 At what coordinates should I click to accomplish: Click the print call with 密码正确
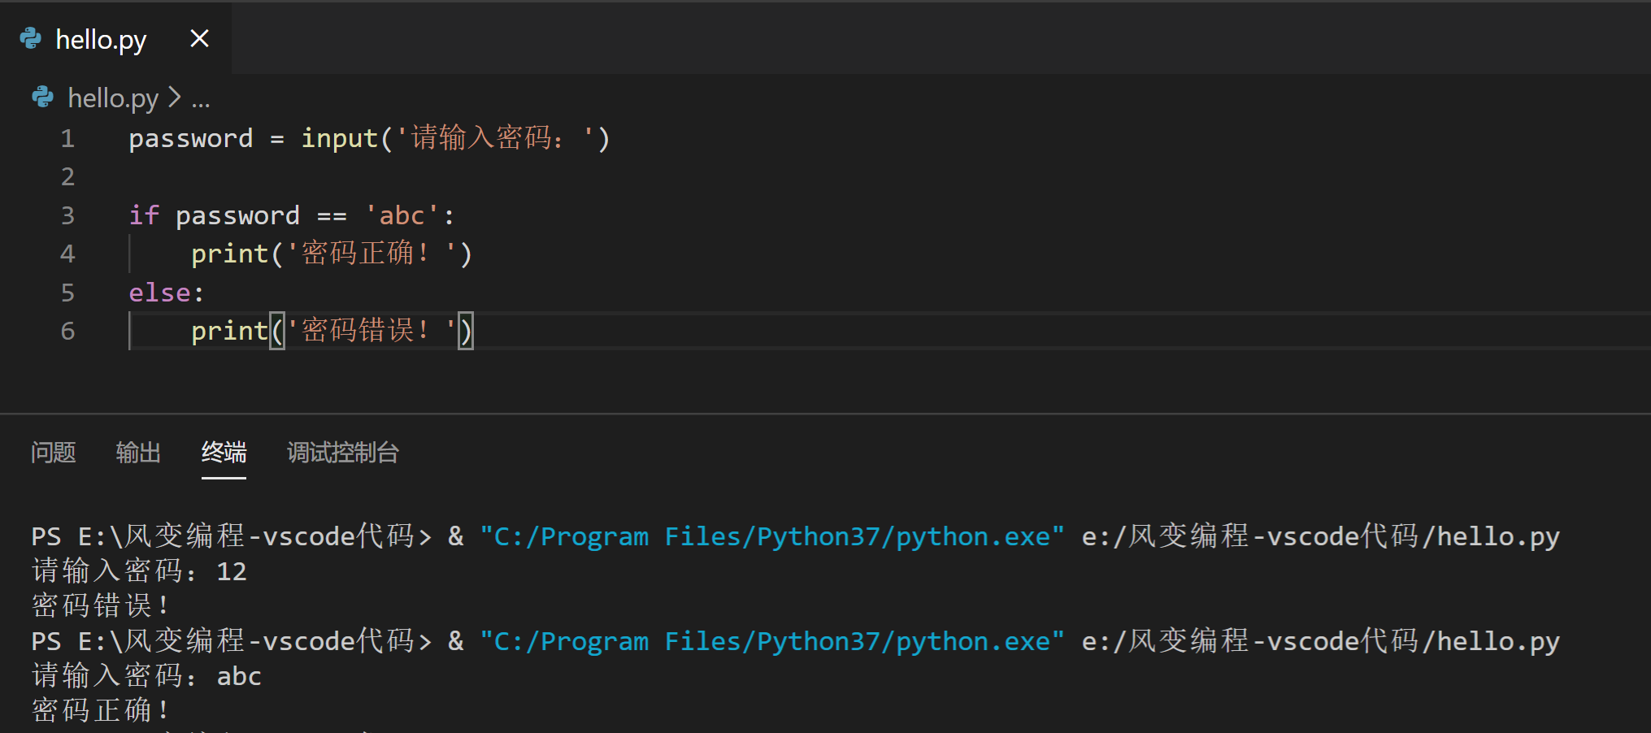(331, 254)
